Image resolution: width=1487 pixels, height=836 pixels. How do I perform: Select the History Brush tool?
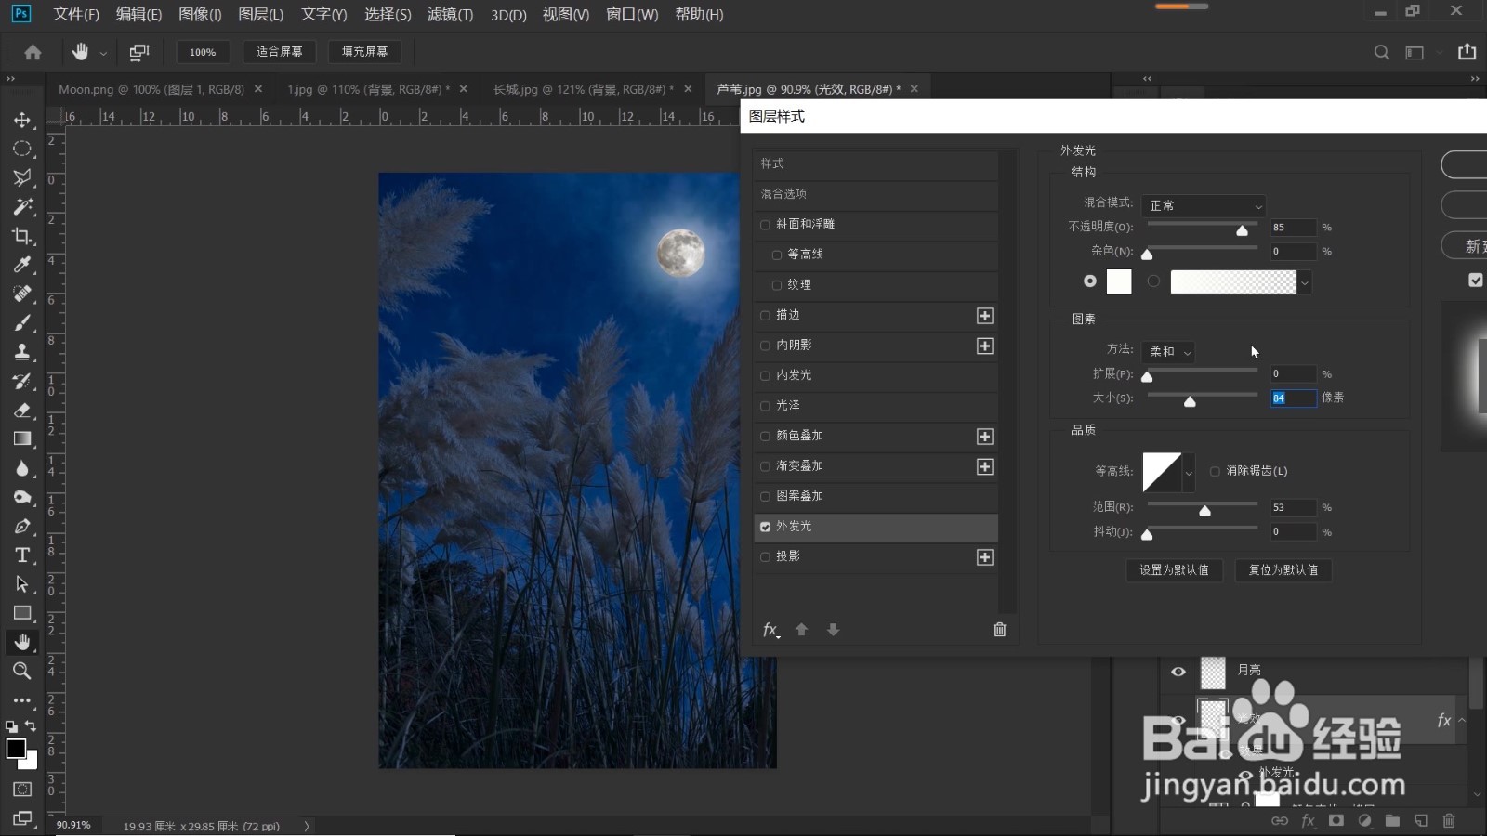[x=22, y=381]
